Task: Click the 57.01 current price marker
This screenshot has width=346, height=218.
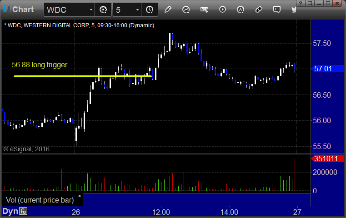Action: (x=328, y=69)
